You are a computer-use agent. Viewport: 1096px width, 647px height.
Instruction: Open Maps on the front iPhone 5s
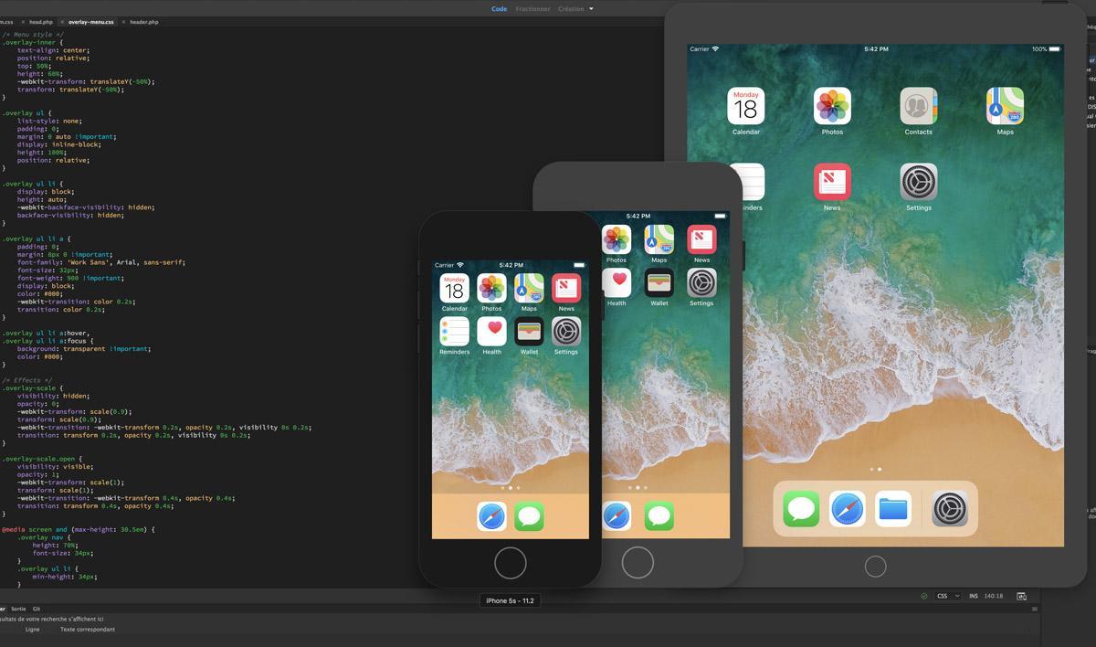tap(529, 288)
